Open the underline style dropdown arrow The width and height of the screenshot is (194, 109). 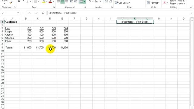click(x=30, y=1)
